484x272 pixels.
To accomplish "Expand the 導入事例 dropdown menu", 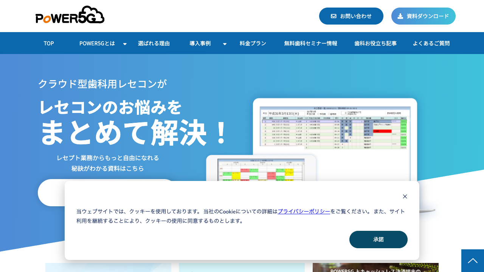I will pyautogui.click(x=199, y=43).
